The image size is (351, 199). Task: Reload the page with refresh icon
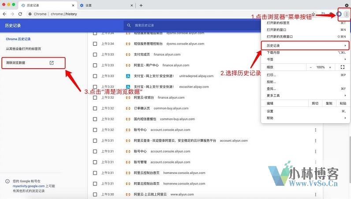[20, 14]
